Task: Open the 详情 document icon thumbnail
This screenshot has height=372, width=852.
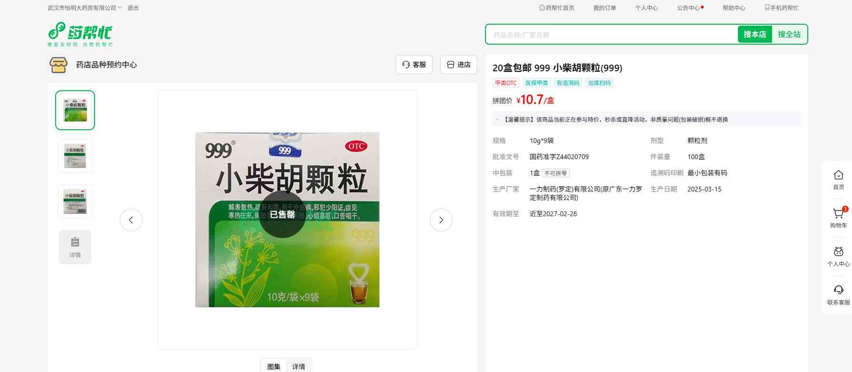Action: pos(75,247)
